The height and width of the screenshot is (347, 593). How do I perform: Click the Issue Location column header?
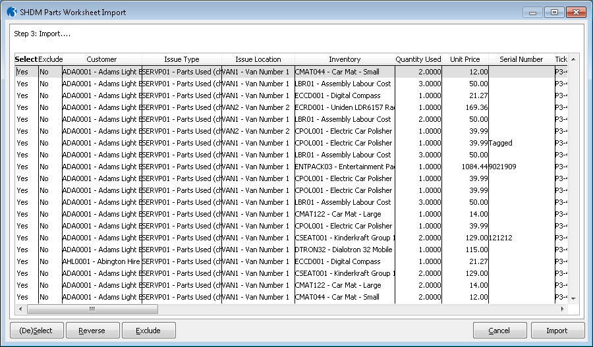coord(258,59)
